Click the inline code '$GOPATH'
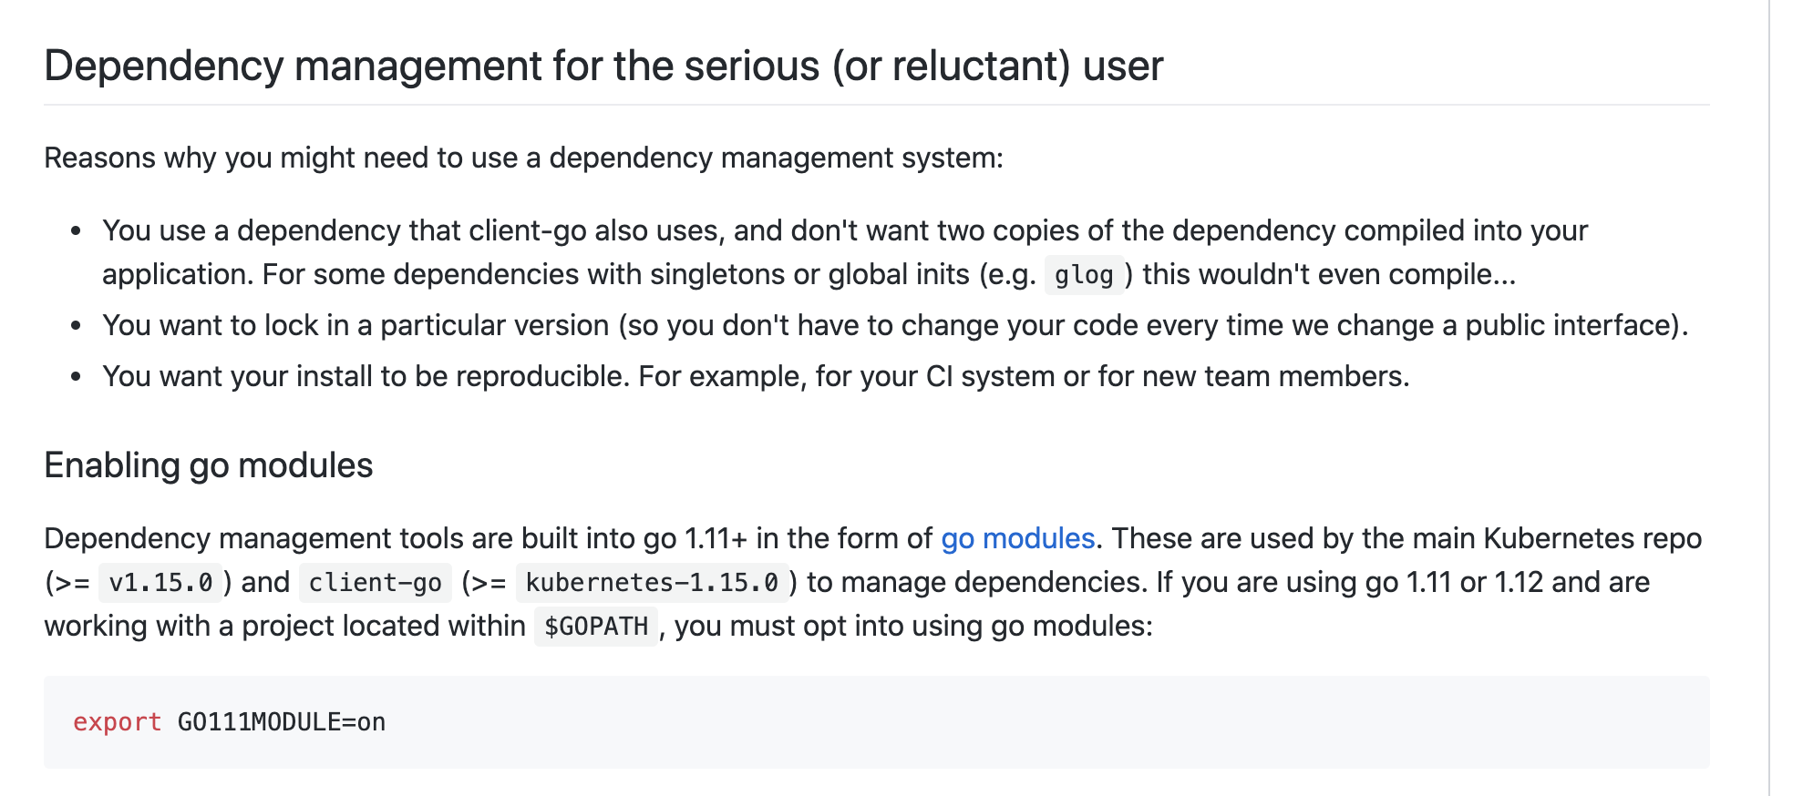Screen dimensions: 1803x796 pos(596,627)
